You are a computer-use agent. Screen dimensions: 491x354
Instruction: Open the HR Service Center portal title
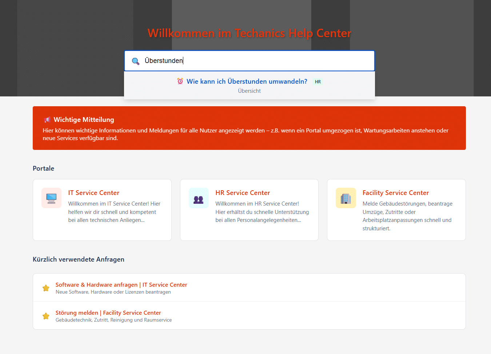[x=243, y=193]
